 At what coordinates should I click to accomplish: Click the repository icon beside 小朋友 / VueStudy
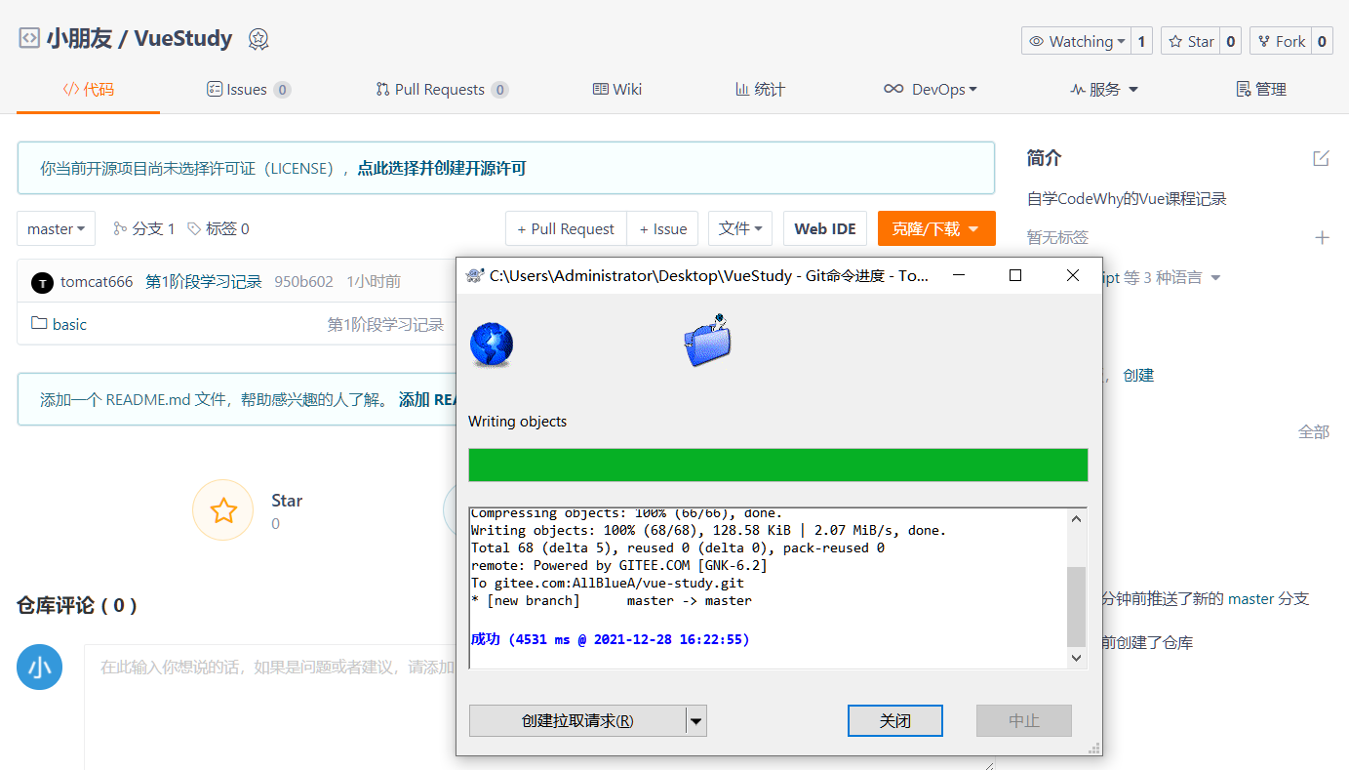pos(27,37)
